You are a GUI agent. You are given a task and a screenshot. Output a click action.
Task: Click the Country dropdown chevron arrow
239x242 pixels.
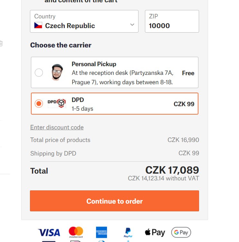click(132, 25)
